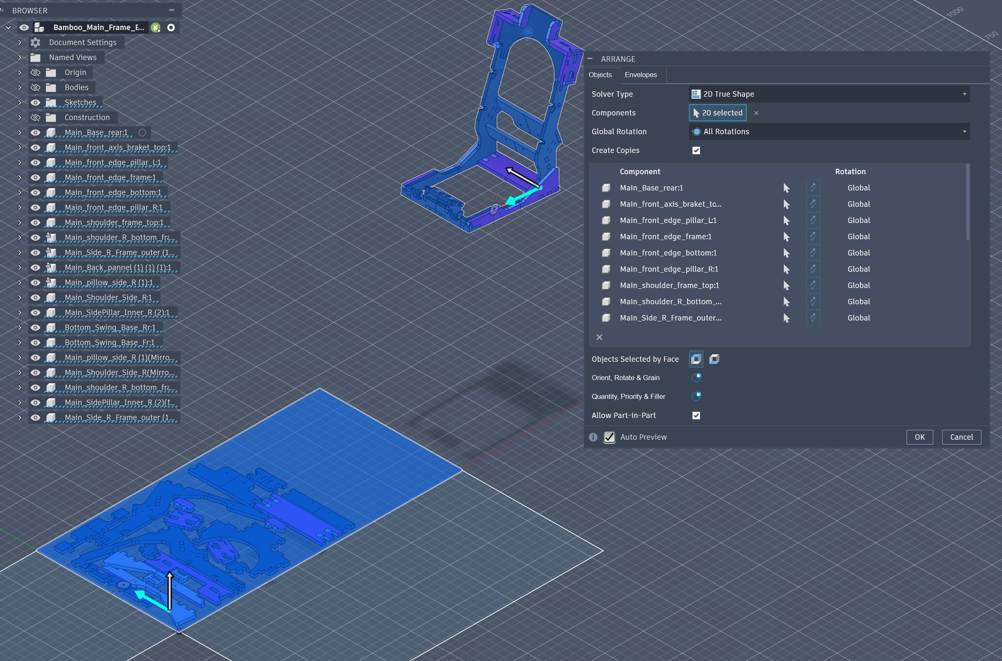This screenshot has width=1002, height=661.
Task: Click the record dot next to Bamboo_Main_Frame
Action: 171,28
